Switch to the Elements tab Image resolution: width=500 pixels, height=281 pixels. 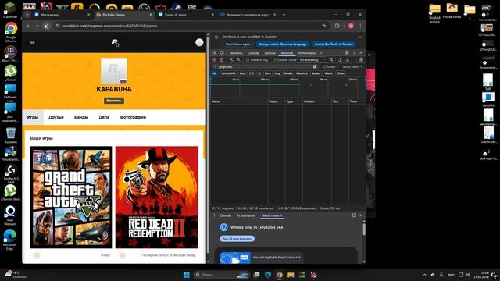[236, 53]
